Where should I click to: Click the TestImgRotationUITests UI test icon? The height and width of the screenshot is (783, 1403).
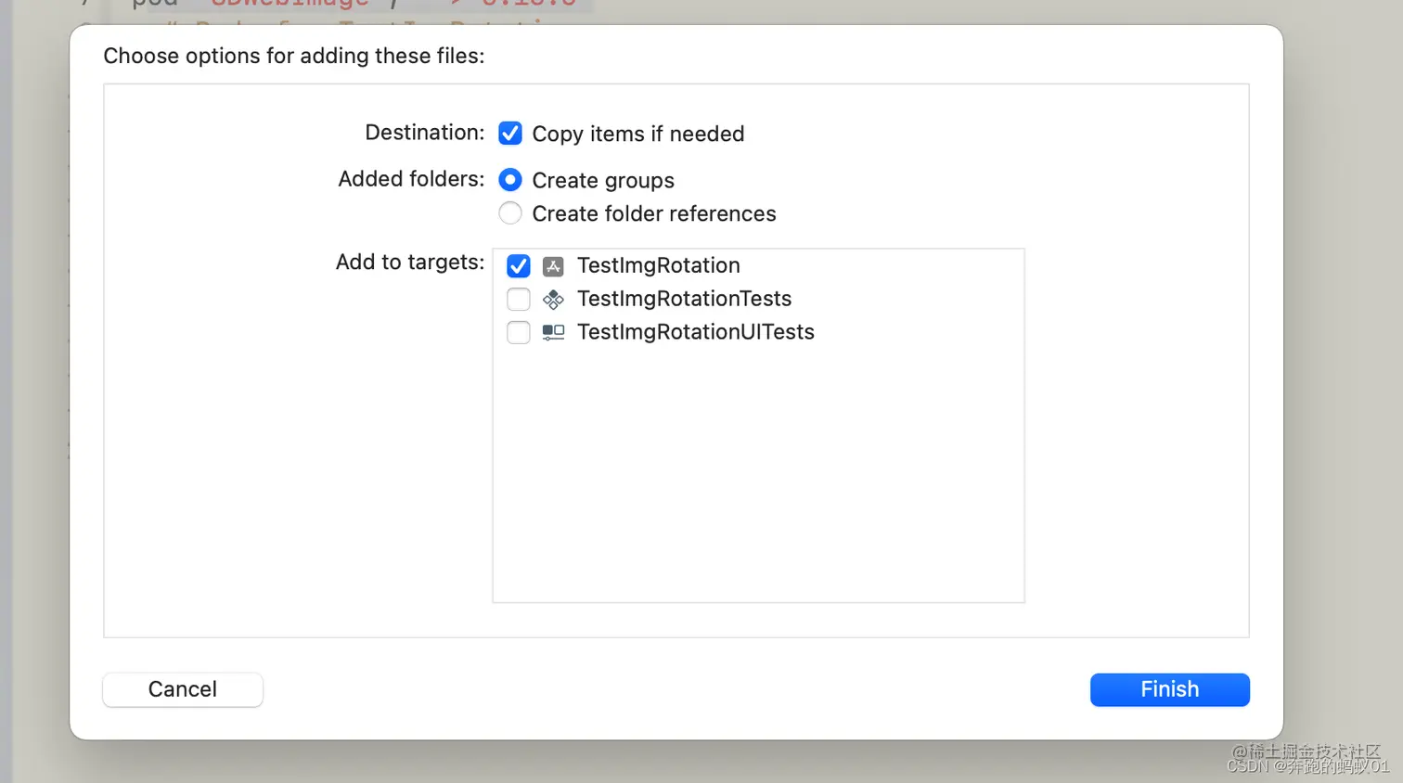click(x=553, y=332)
